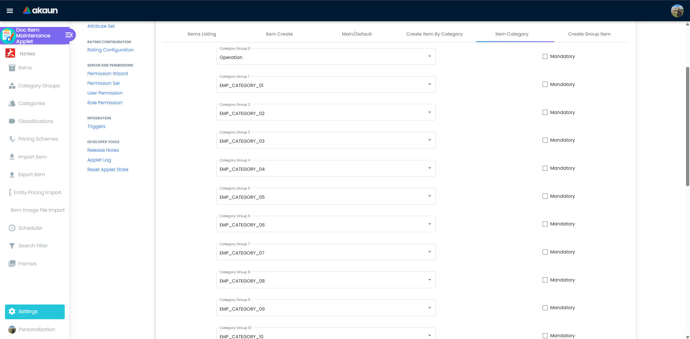Tick Mandatory checkbox for Category Group 3
The image size is (690, 339).
(545, 140)
